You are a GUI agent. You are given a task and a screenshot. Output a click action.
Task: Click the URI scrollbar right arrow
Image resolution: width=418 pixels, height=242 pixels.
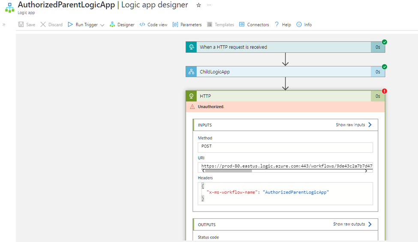[366, 171]
